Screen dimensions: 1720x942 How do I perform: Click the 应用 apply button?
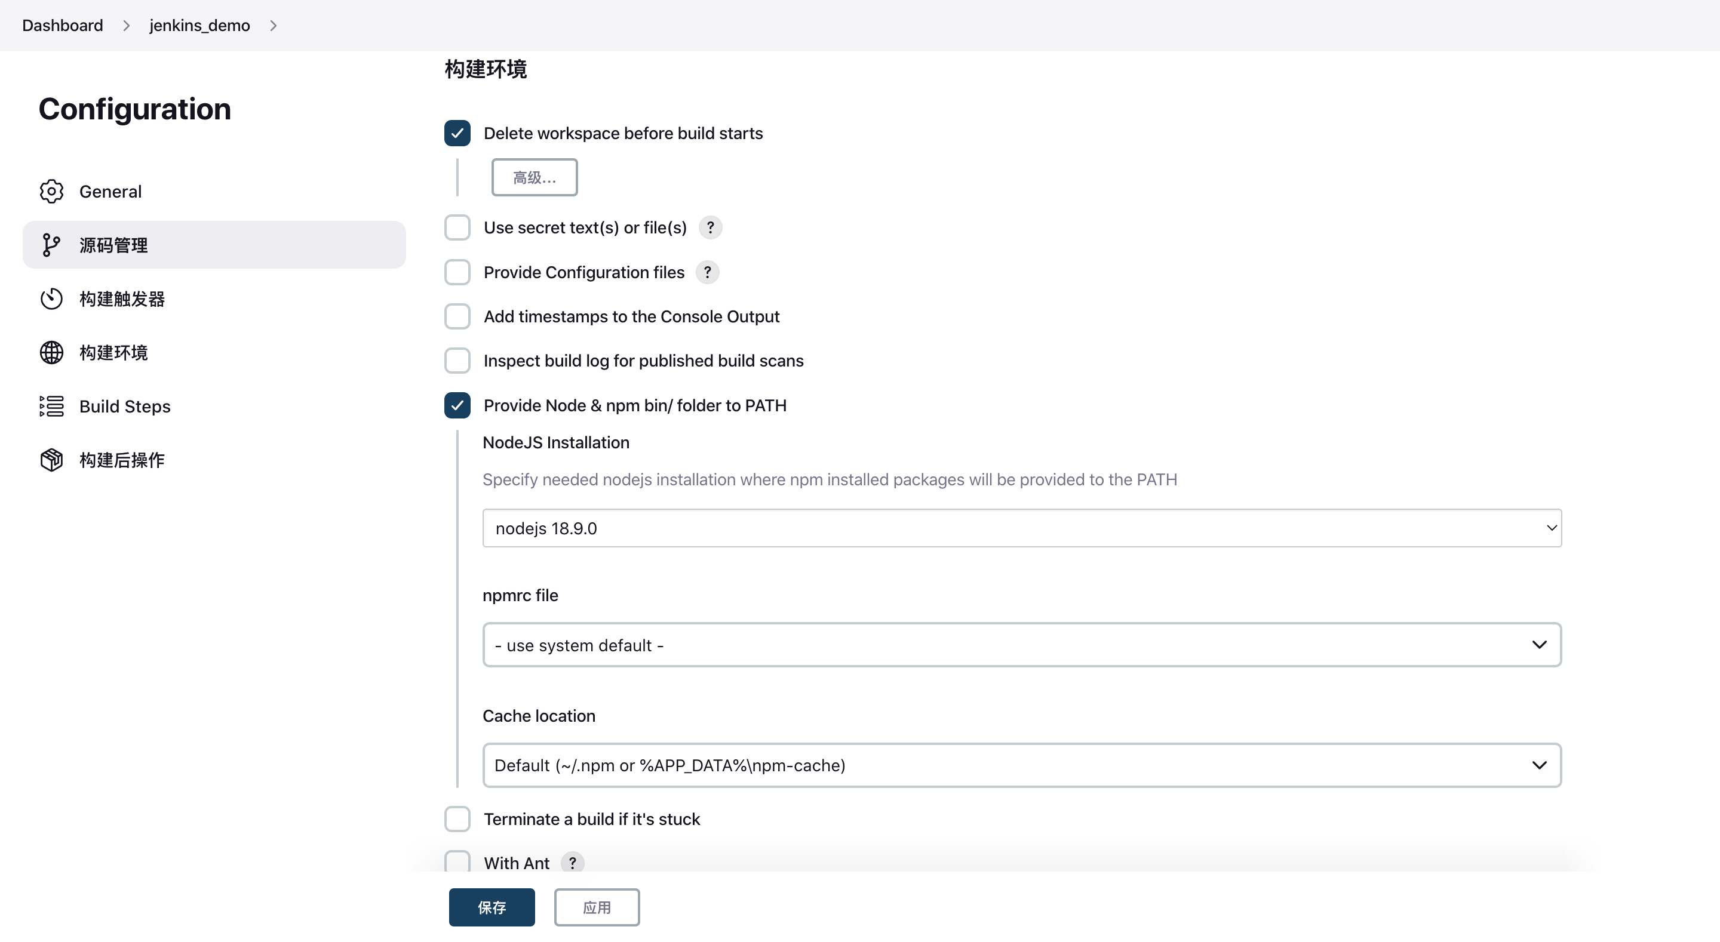click(597, 907)
